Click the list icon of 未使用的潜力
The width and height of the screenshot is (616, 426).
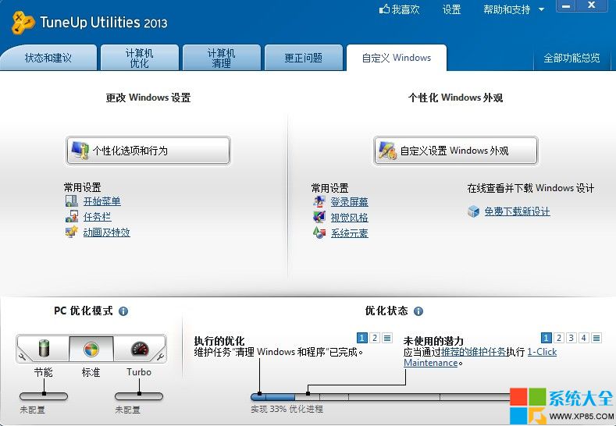[x=596, y=338]
